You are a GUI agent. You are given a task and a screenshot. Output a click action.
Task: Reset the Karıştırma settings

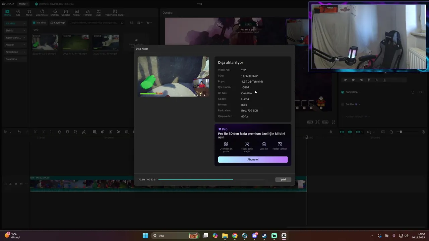(x=413, y=92)
